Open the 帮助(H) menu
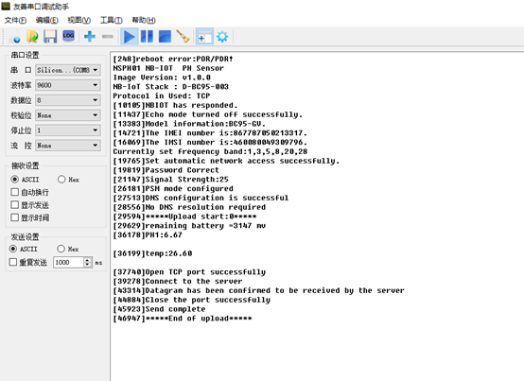Viewport: 524px width, 381px height. (144, 21)
